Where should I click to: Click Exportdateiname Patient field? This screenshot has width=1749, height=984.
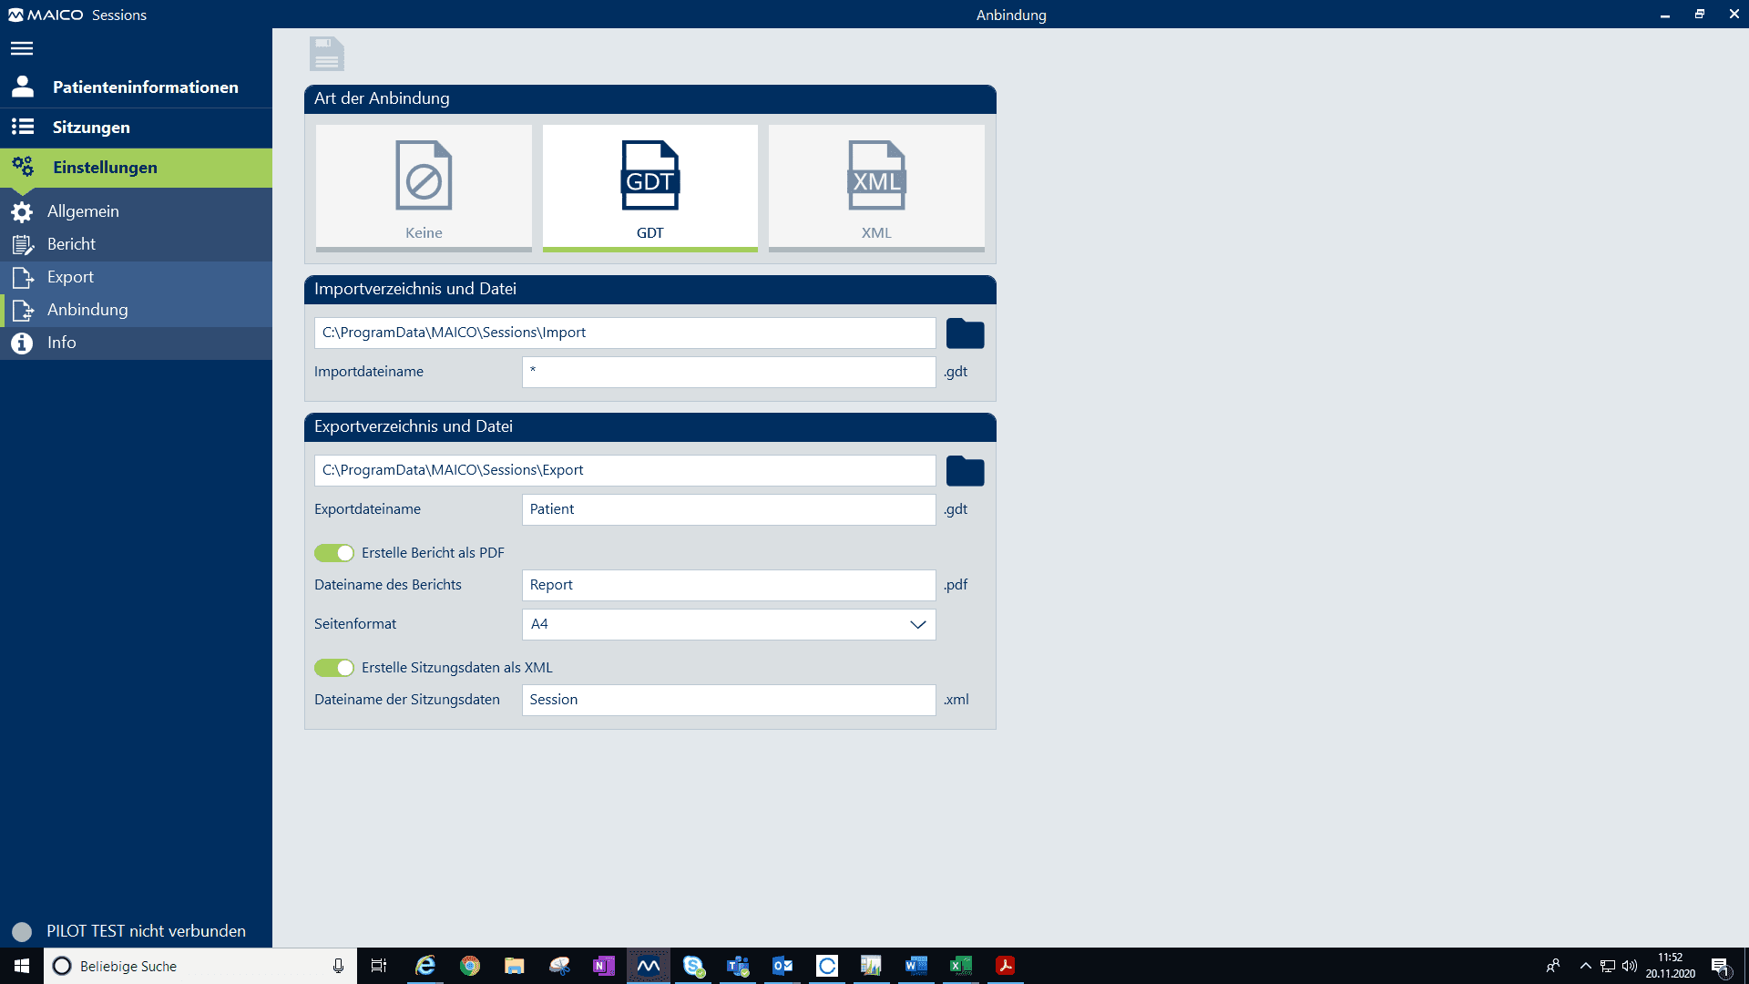(x=728, y=509)
